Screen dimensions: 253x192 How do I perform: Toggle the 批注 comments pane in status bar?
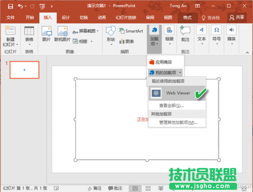coord(115,188)
